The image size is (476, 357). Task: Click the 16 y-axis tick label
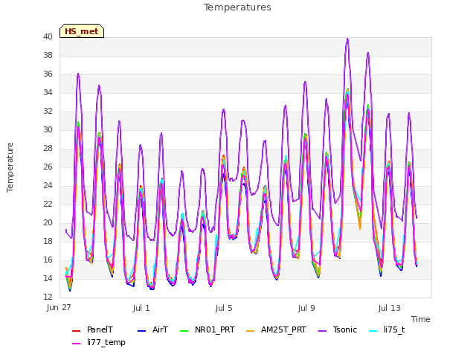(x=48, y=260)
